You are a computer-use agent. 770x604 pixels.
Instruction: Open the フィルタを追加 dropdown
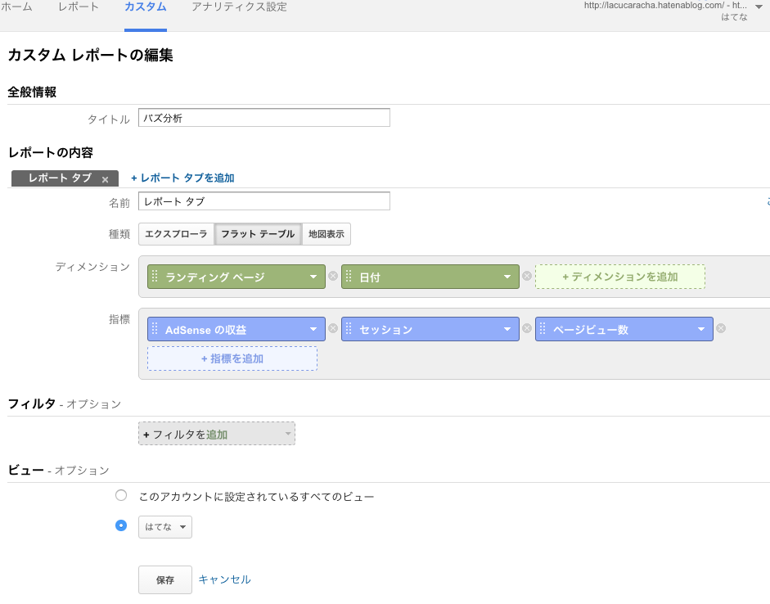(217, 434)
